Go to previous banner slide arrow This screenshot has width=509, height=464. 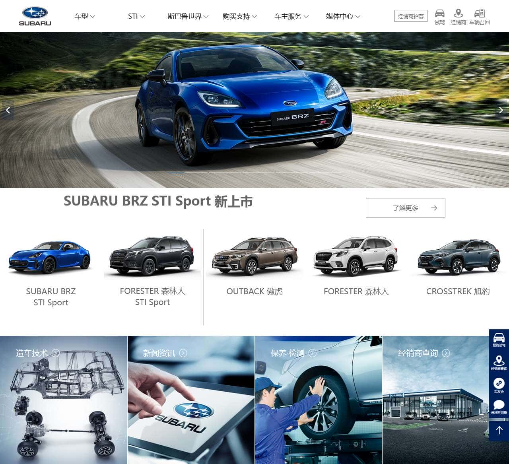click(8, 110)
